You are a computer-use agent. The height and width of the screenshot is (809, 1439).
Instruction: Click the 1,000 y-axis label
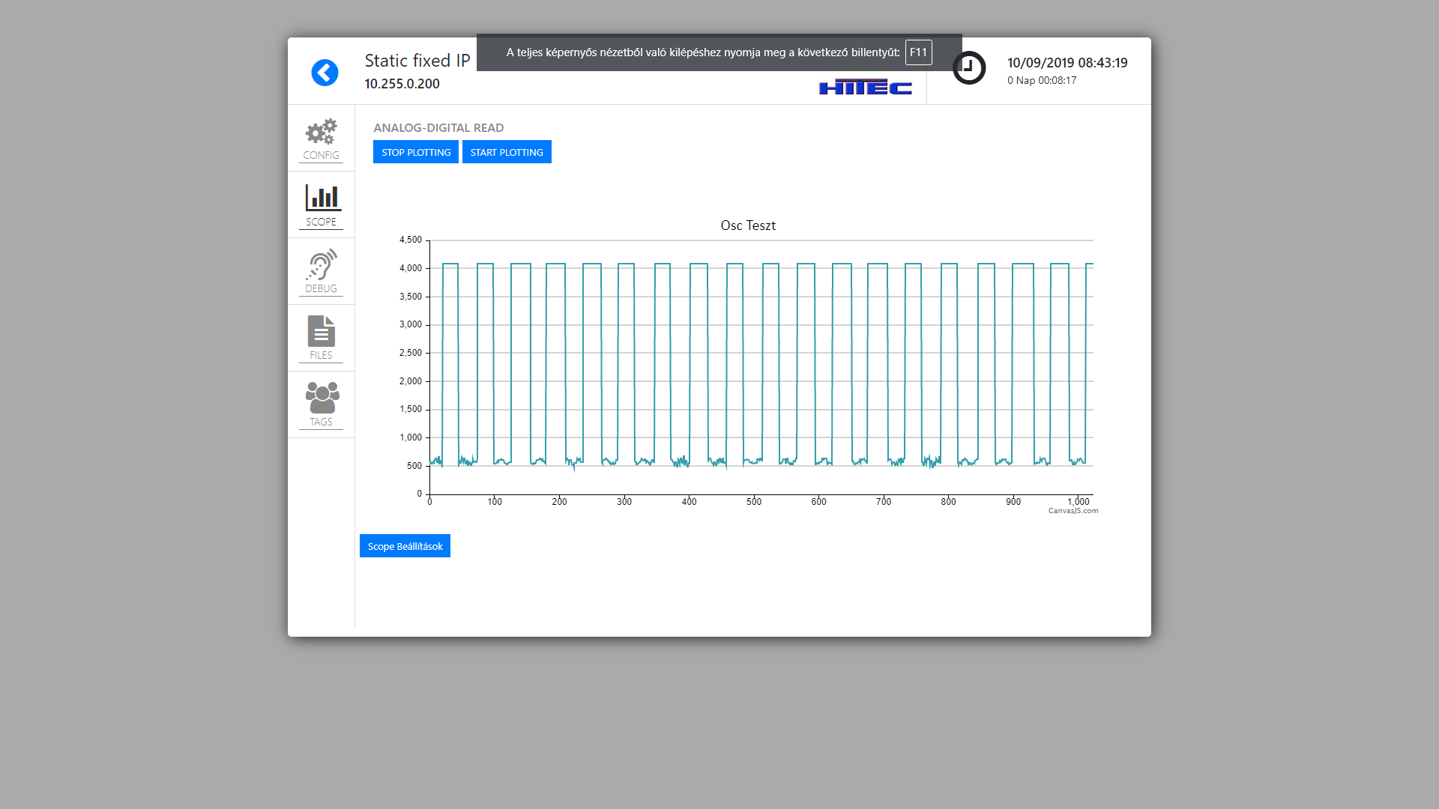pyautogui.click(x=411, y=437)
